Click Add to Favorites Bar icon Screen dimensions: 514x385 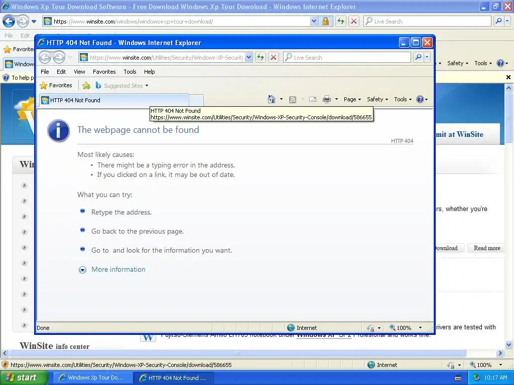point(86,85)
